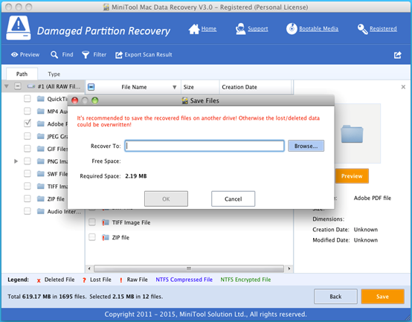
Task: Click the Bootable Media disc icon
Action: [x=292, y=28]
